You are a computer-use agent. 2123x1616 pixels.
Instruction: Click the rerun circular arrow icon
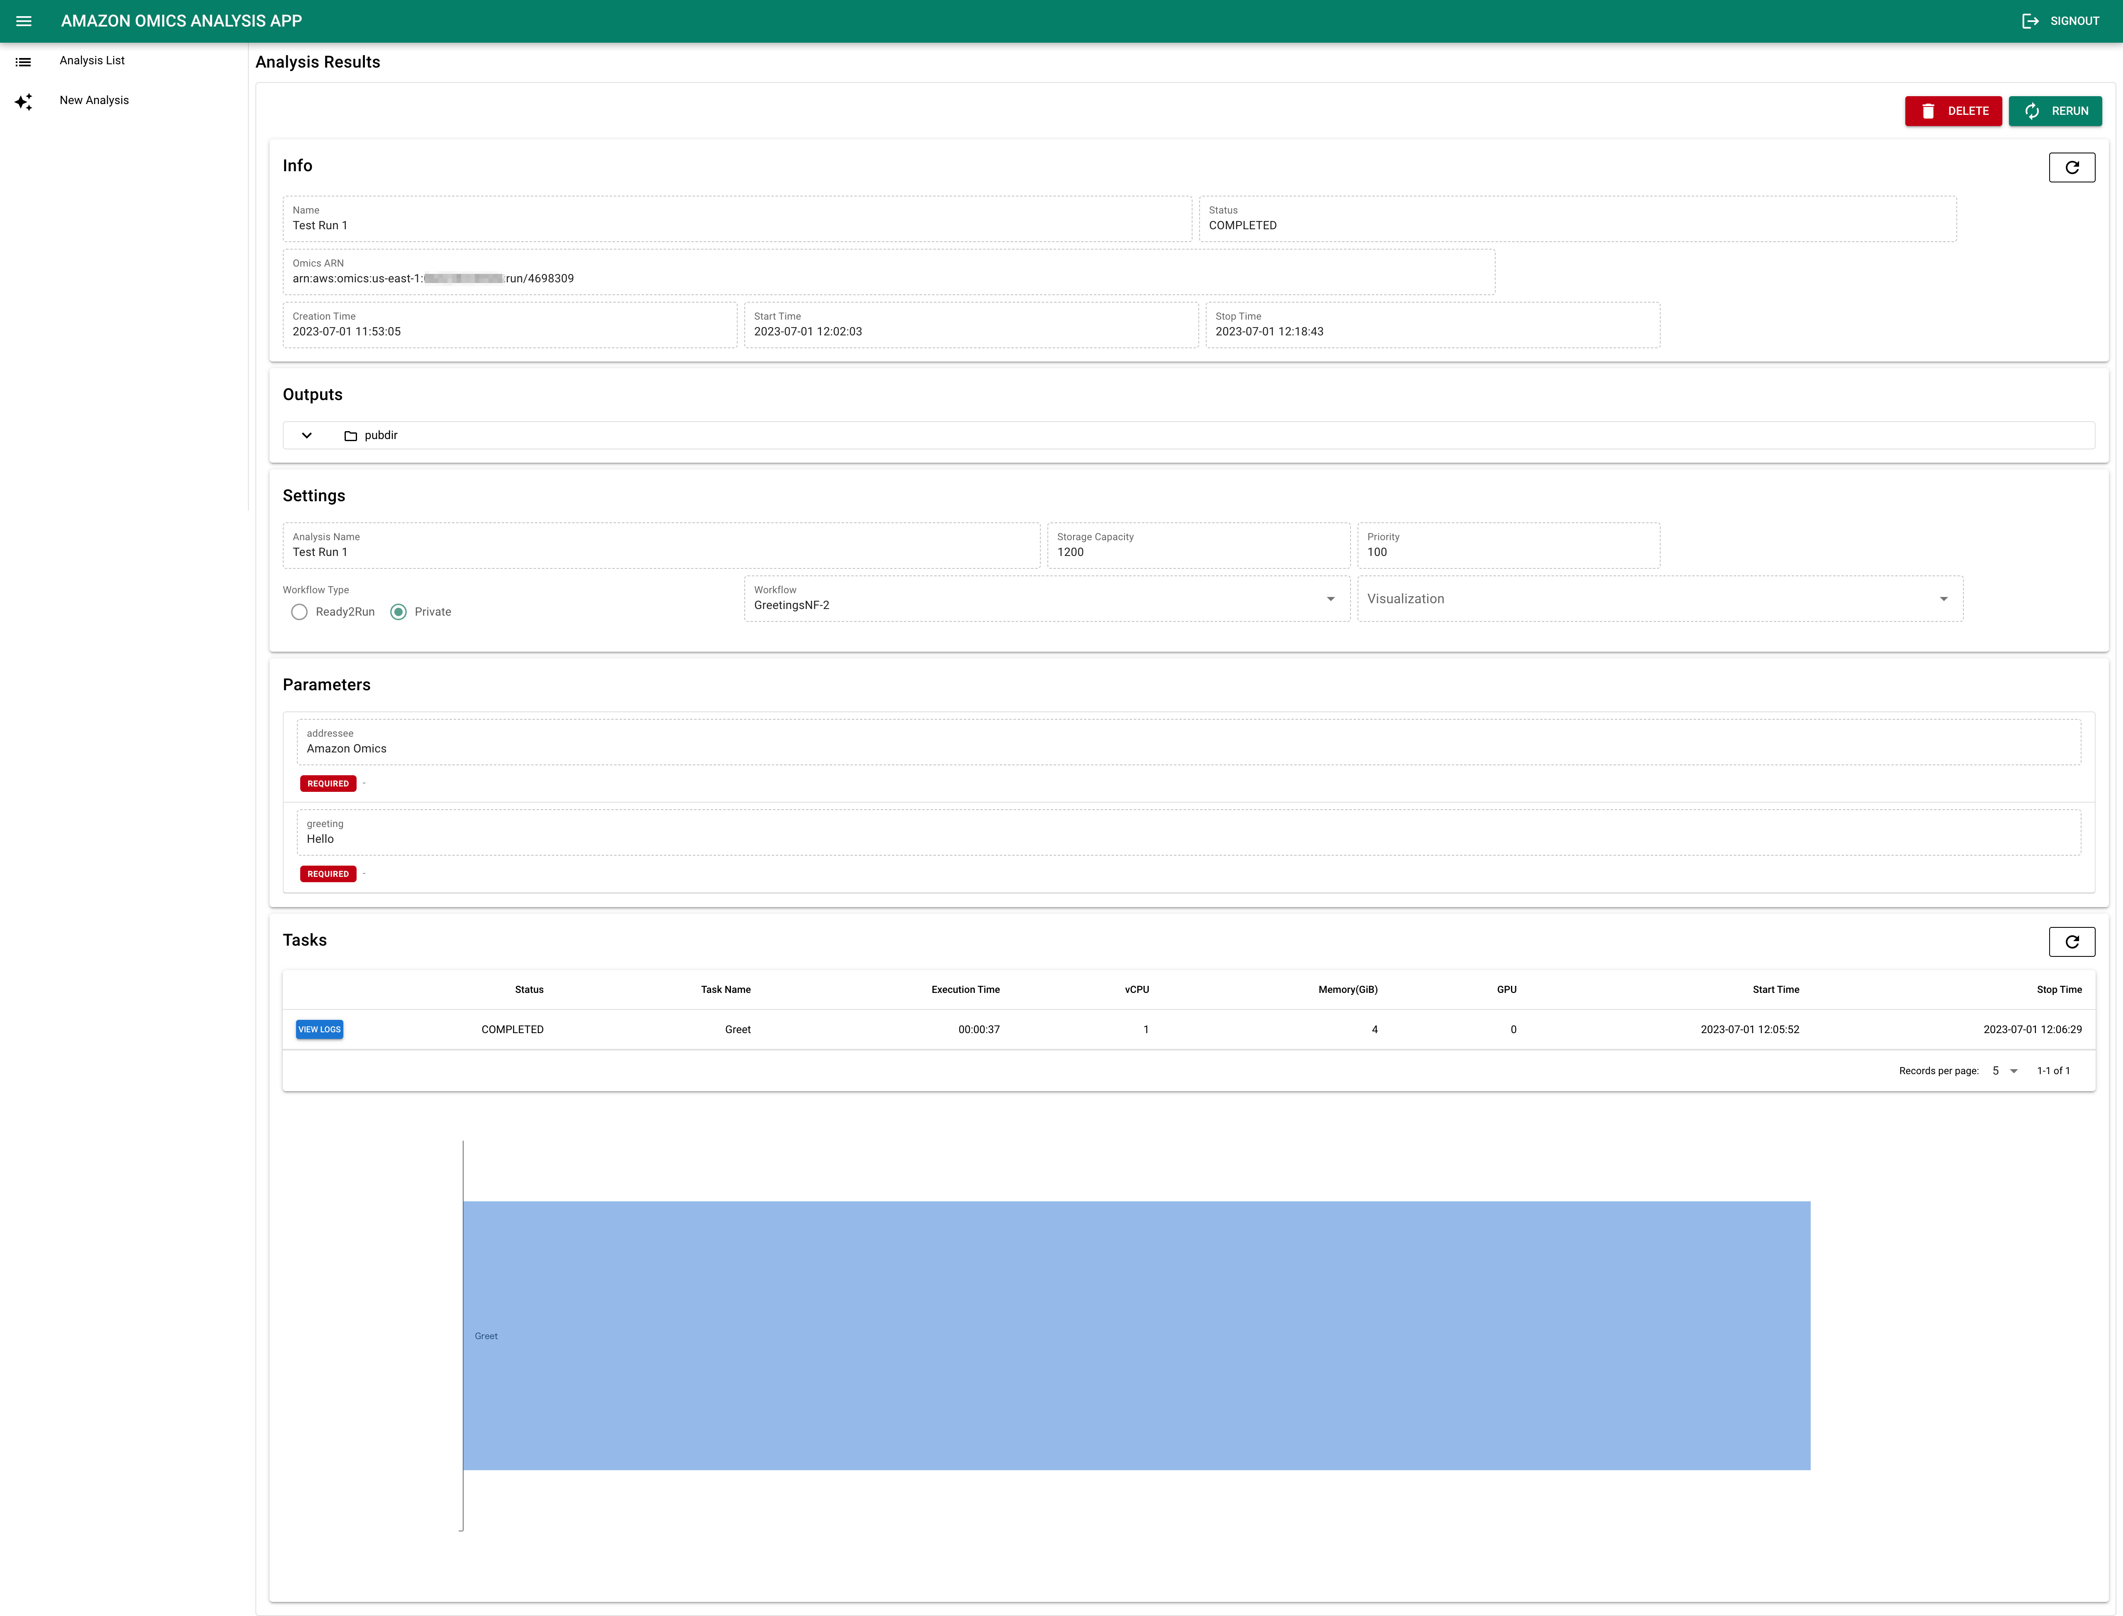pos(2033,111)
